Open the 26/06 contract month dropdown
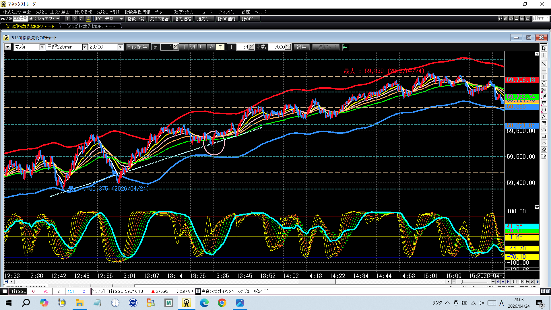The image size is (551, 310). click(121, 47)
